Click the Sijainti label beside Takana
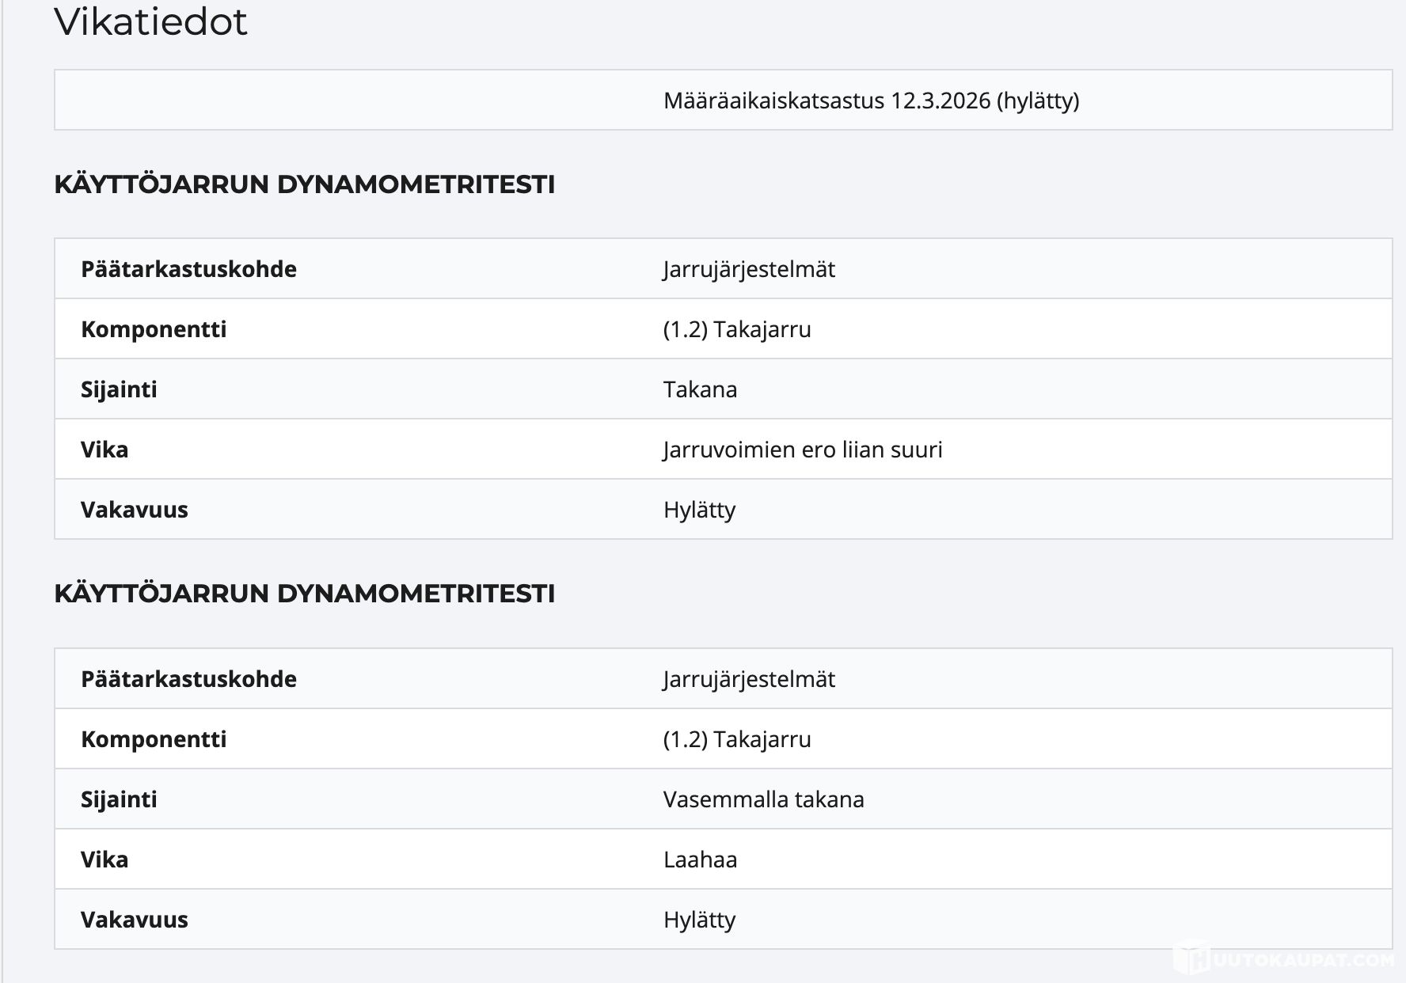The image size is (1406, 983). coord(119,389)
